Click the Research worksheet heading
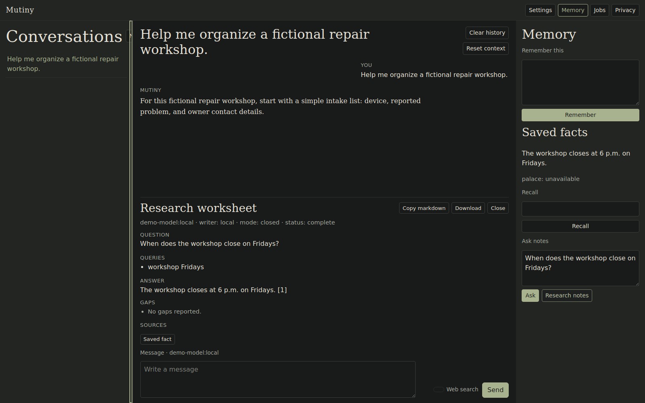Image resolution: width=645 pixels, height=403 pixels. (198, 208)
